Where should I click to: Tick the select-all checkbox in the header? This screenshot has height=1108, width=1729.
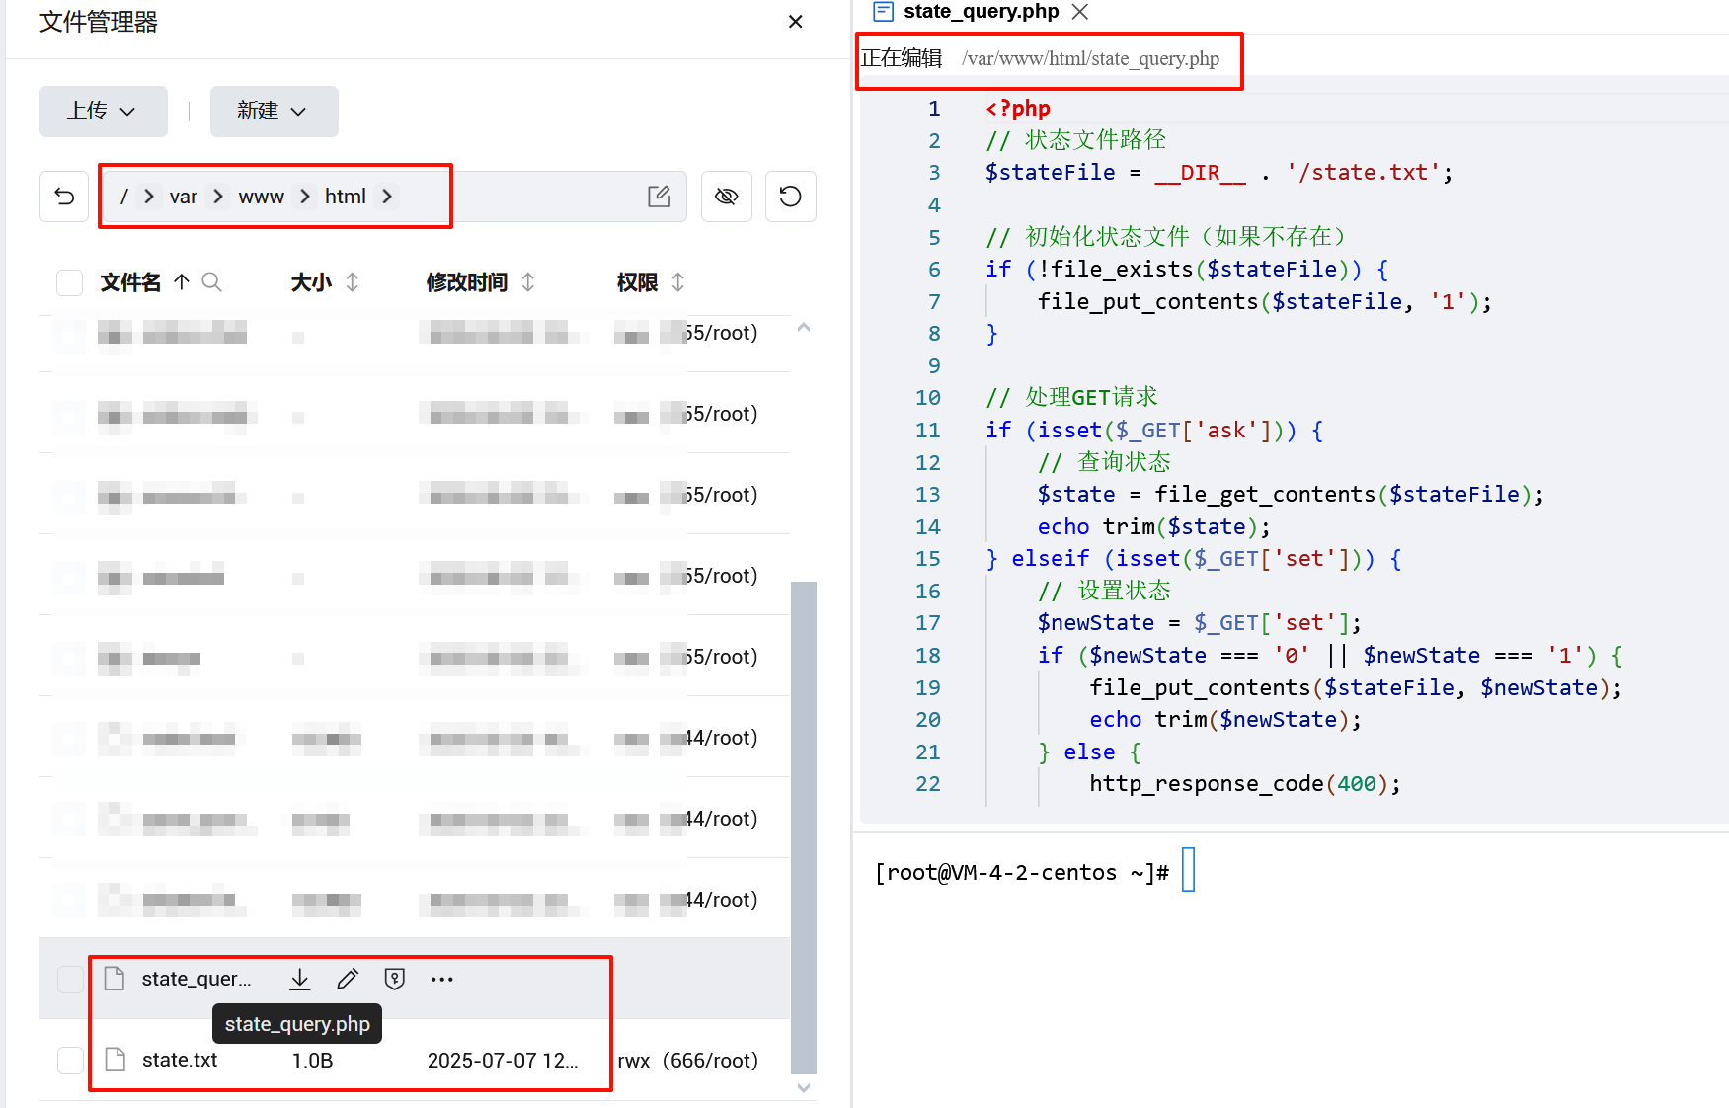(x=70, y=282)
